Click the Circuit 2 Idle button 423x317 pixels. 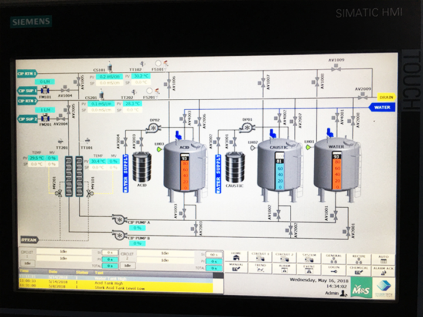pyautogui.click(x=128, y=265)
